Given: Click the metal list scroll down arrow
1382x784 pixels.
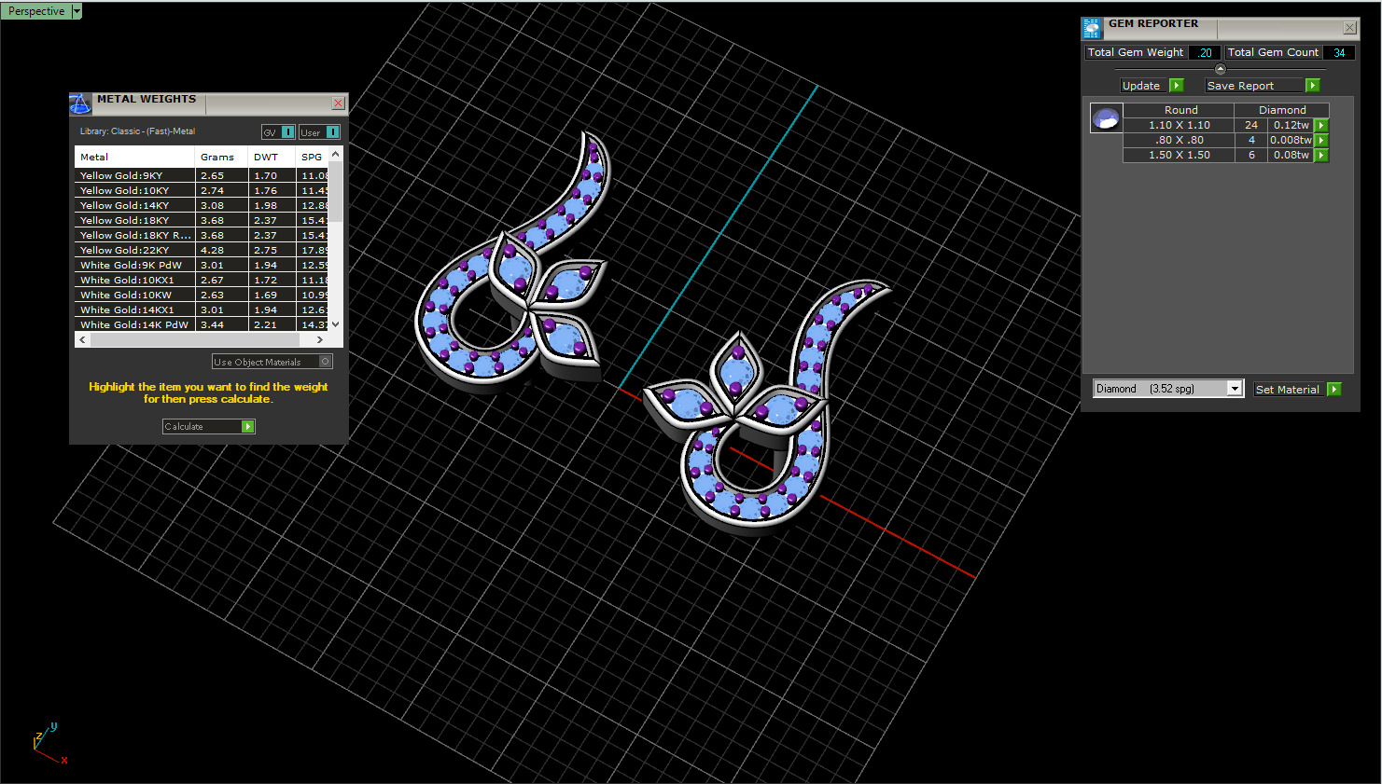Looking at the screenshot, I should point(336,324).
